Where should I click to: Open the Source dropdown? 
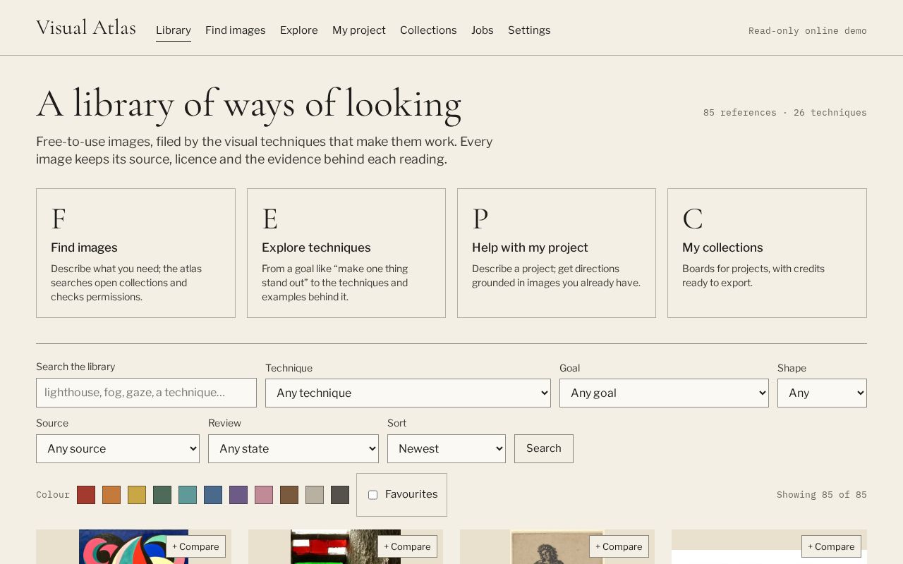(118, 449)
